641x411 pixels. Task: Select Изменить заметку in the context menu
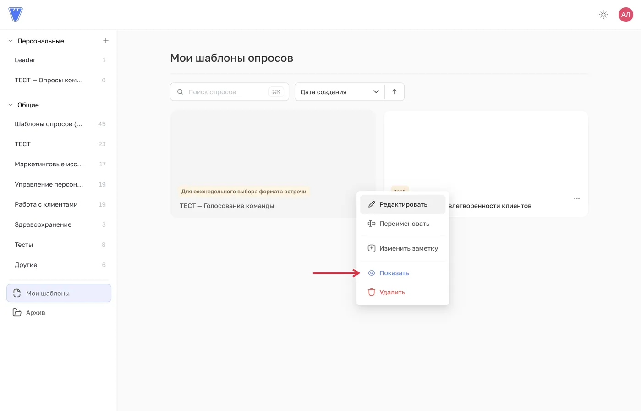coord(403,248)
